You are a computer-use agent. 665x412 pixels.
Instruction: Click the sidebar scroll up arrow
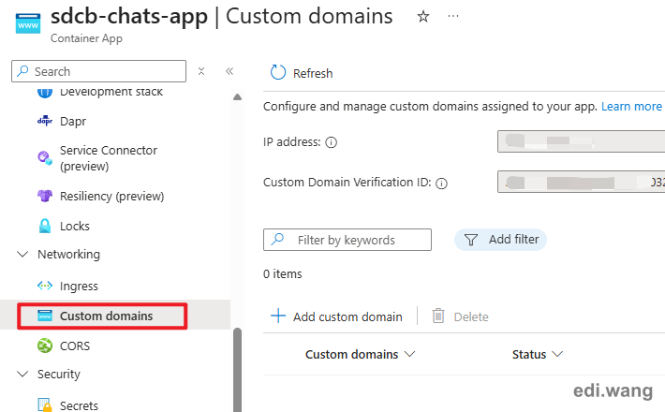coord(238,97)
